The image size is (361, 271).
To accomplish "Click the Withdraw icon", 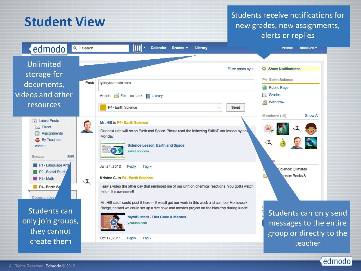I will [265, 102].
